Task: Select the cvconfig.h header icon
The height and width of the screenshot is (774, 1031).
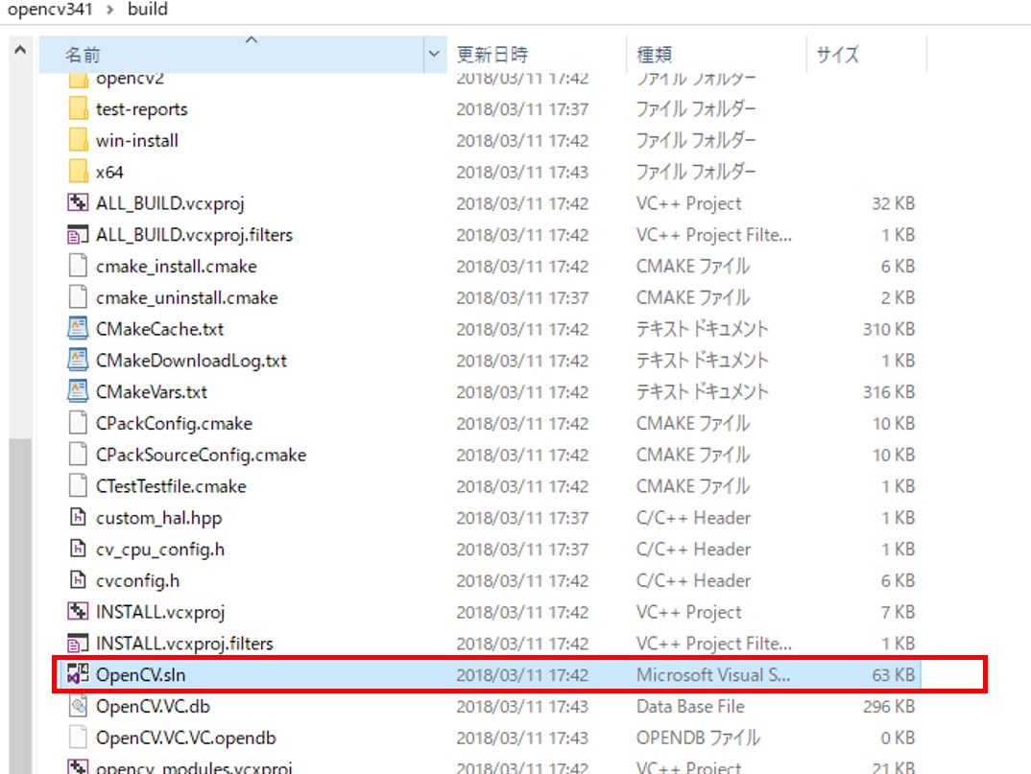Action: pos(79,581)
